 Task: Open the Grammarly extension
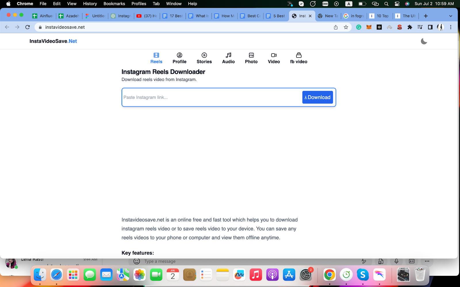pos(359,27)
